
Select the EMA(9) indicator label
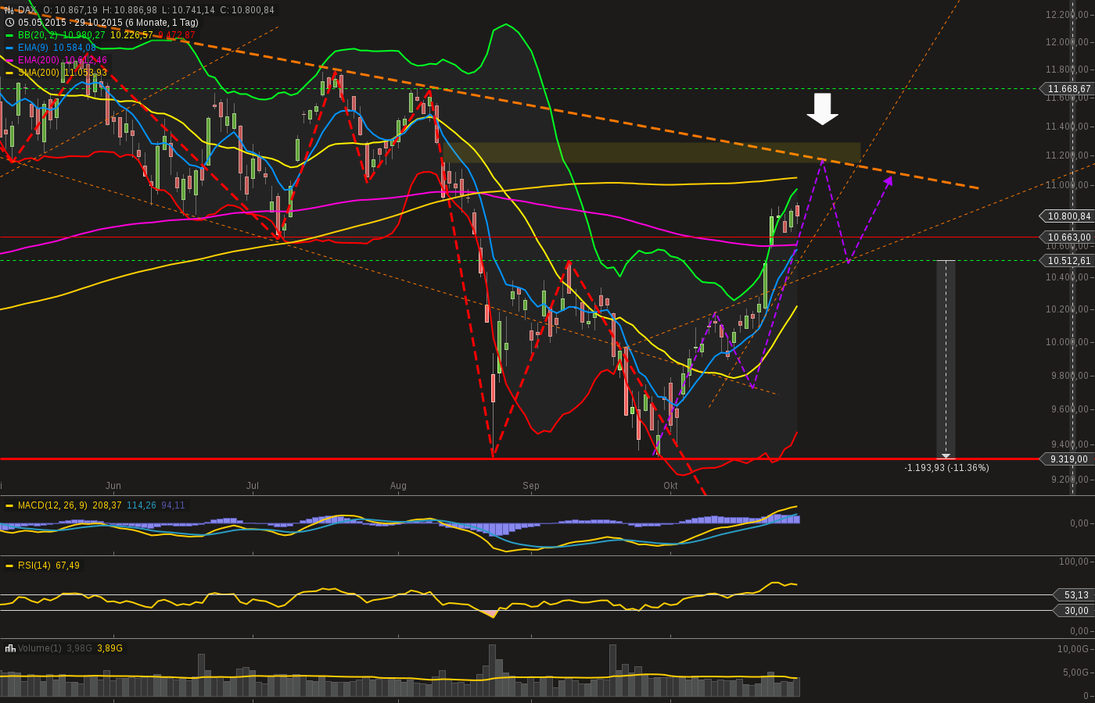coord(34,48)
